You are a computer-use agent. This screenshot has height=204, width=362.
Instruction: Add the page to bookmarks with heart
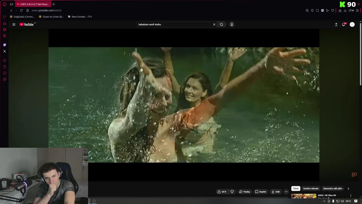(x=333, y=10)
